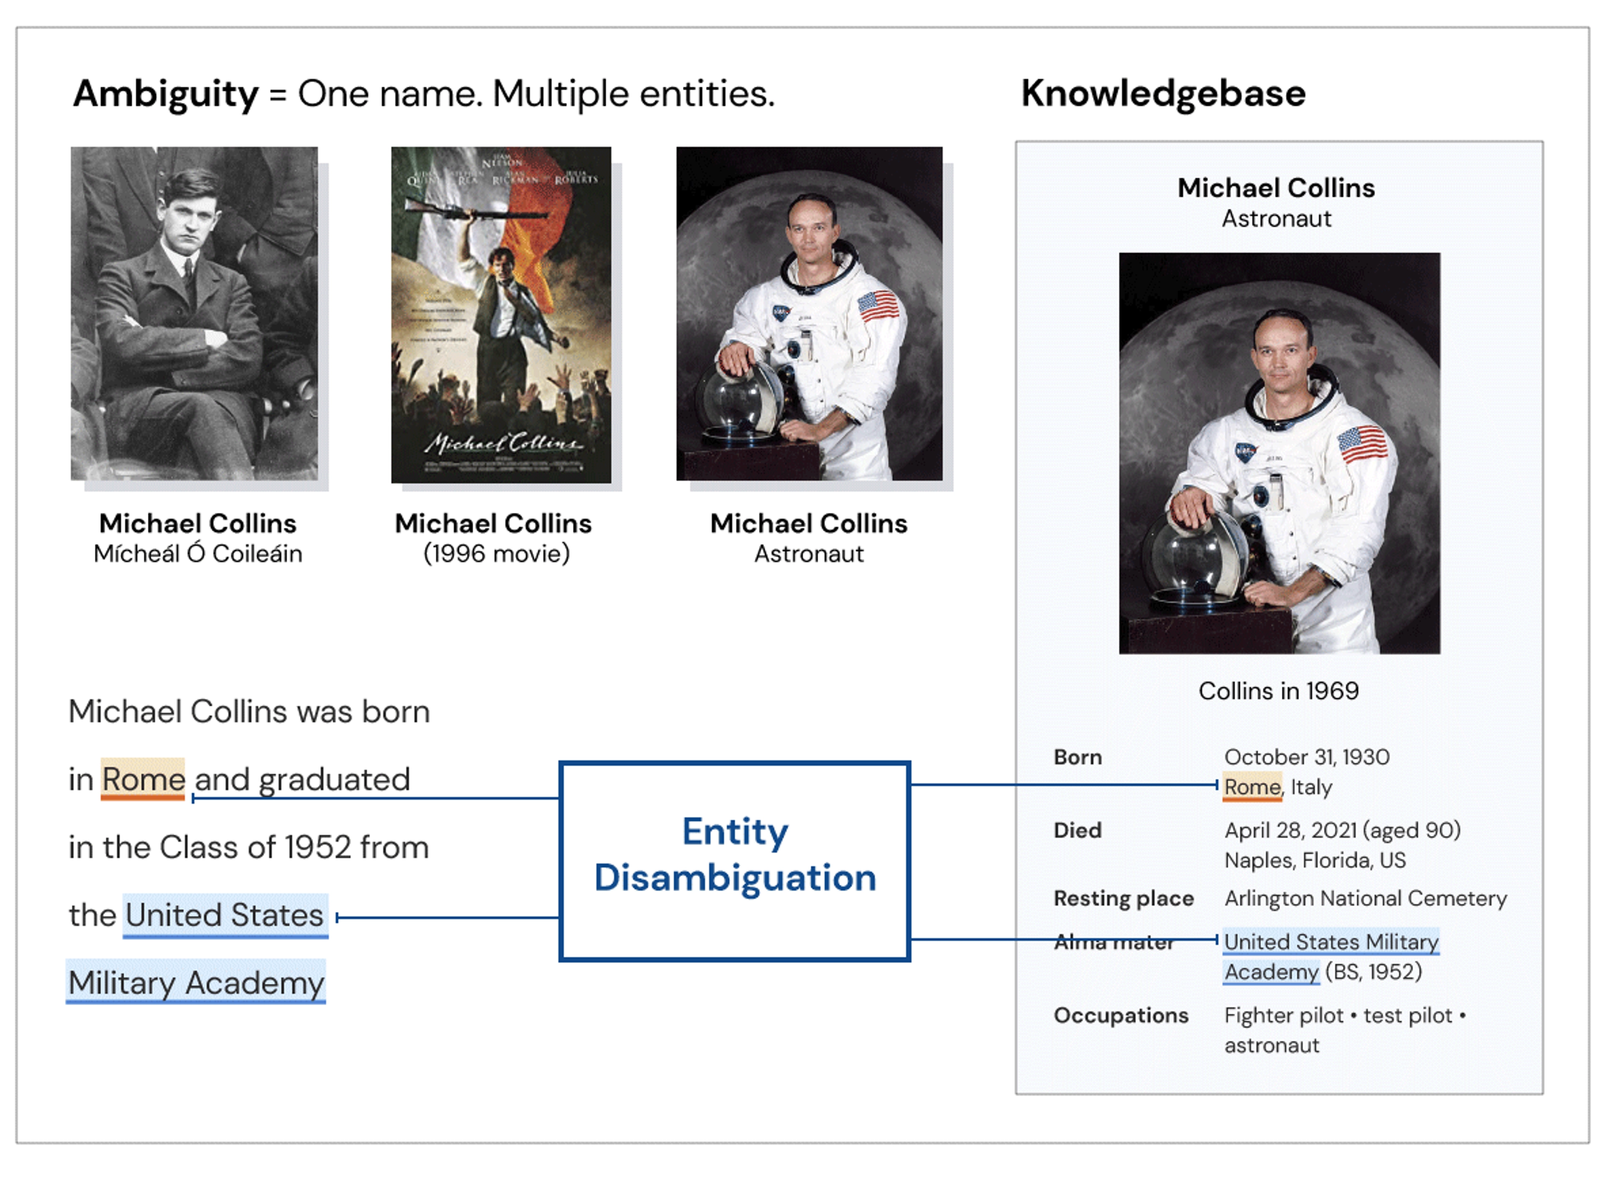Click the Irish leader Michael Collins photo
1608x1189 pixels.
[194, 314]
